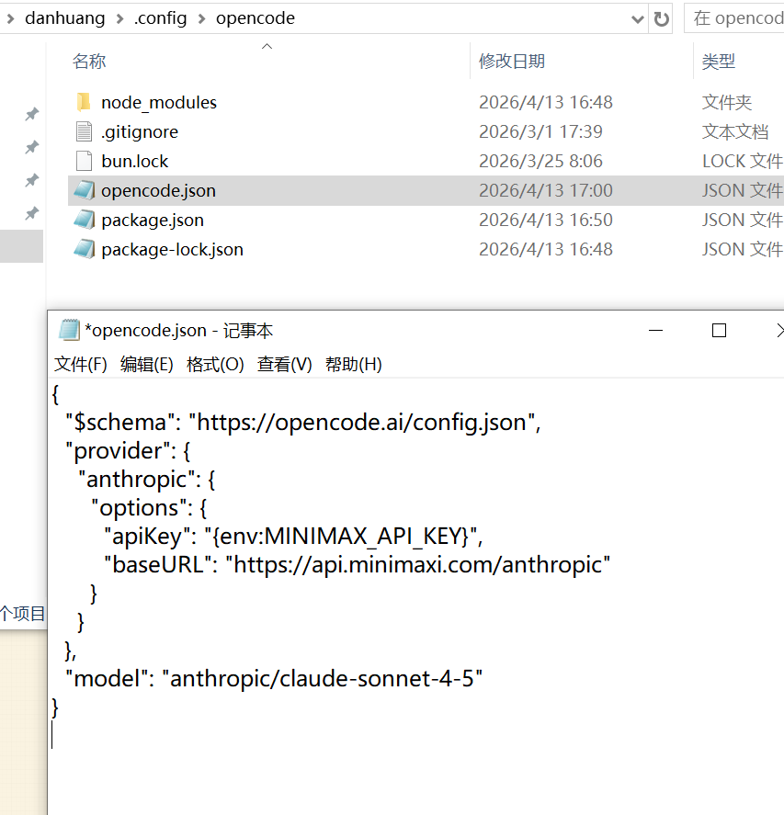Click date 2026/4/13 16:50 of package.json
Screen dimensions: 784x815
coord(546,221)
